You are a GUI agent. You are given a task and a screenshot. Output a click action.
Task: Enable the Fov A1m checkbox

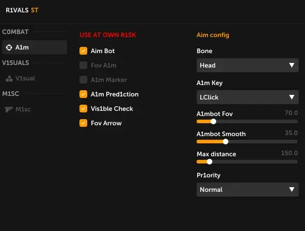(83, 65)
